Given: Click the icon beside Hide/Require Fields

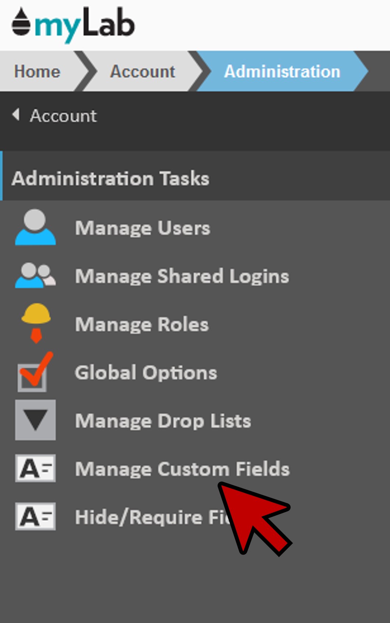Looking at the screenshot, I should [x=35, y=516].
